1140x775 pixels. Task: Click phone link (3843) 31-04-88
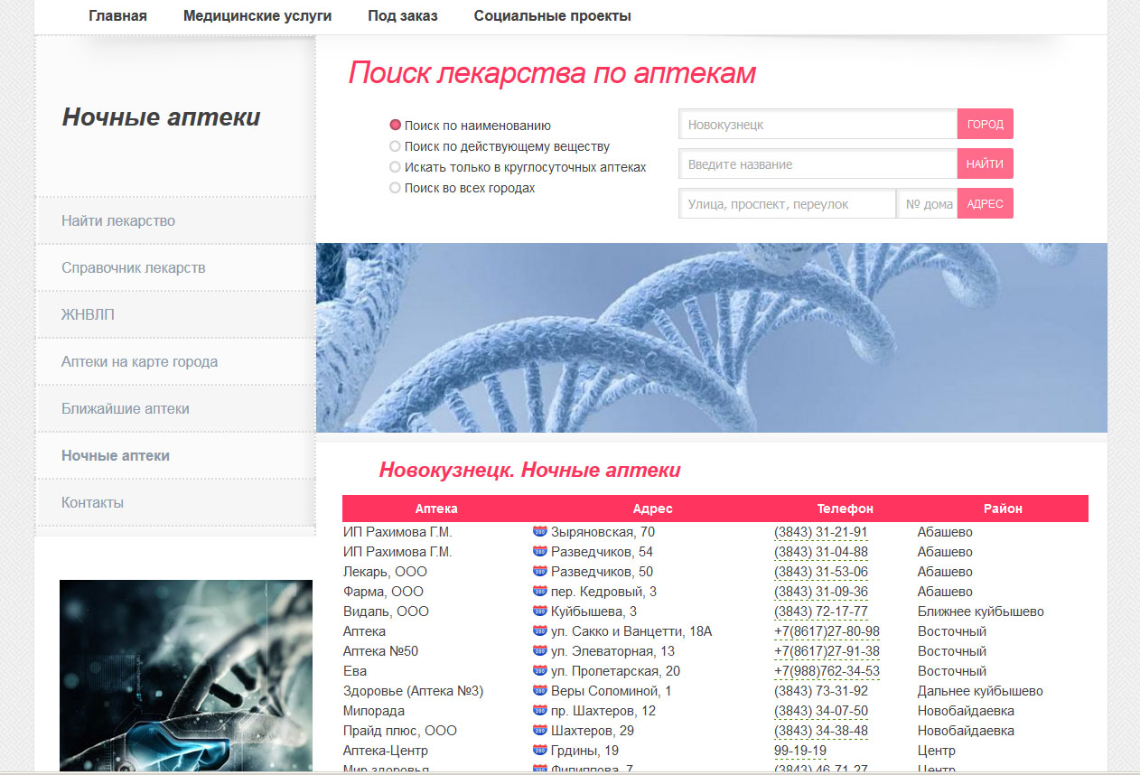821,552
